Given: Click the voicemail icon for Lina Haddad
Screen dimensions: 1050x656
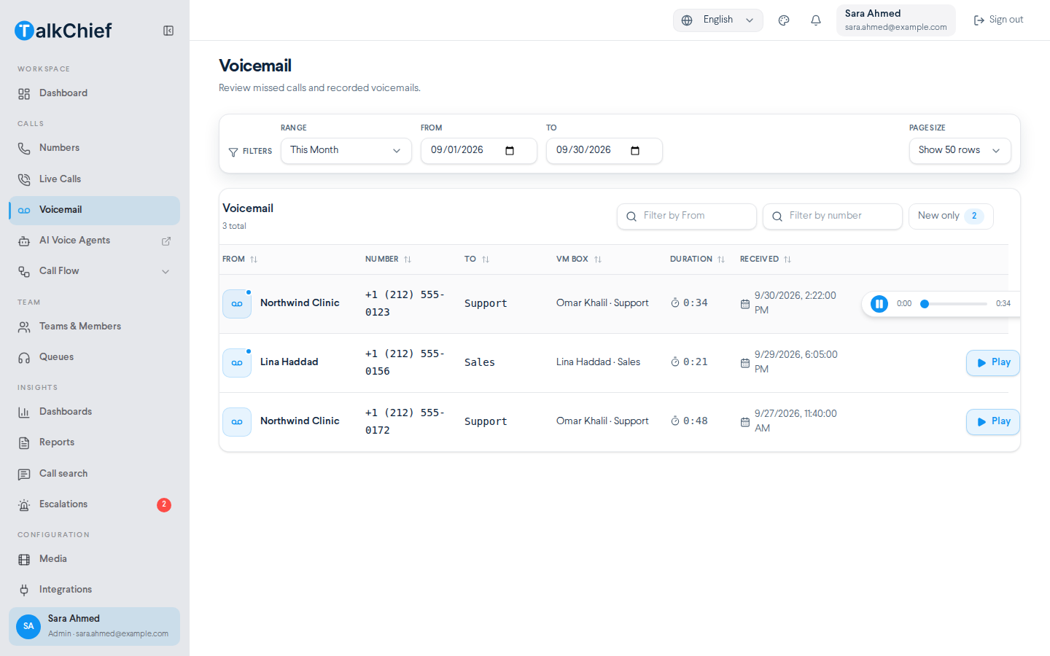Looking at the screenshot, I should [x=237, y=363].
